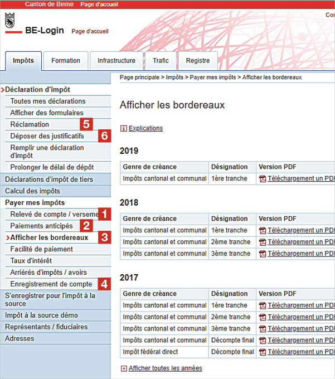Click the PDF icon for 2018 1ère tranche
This screenshot has height=379, width=335.
(x=263, y=231)
